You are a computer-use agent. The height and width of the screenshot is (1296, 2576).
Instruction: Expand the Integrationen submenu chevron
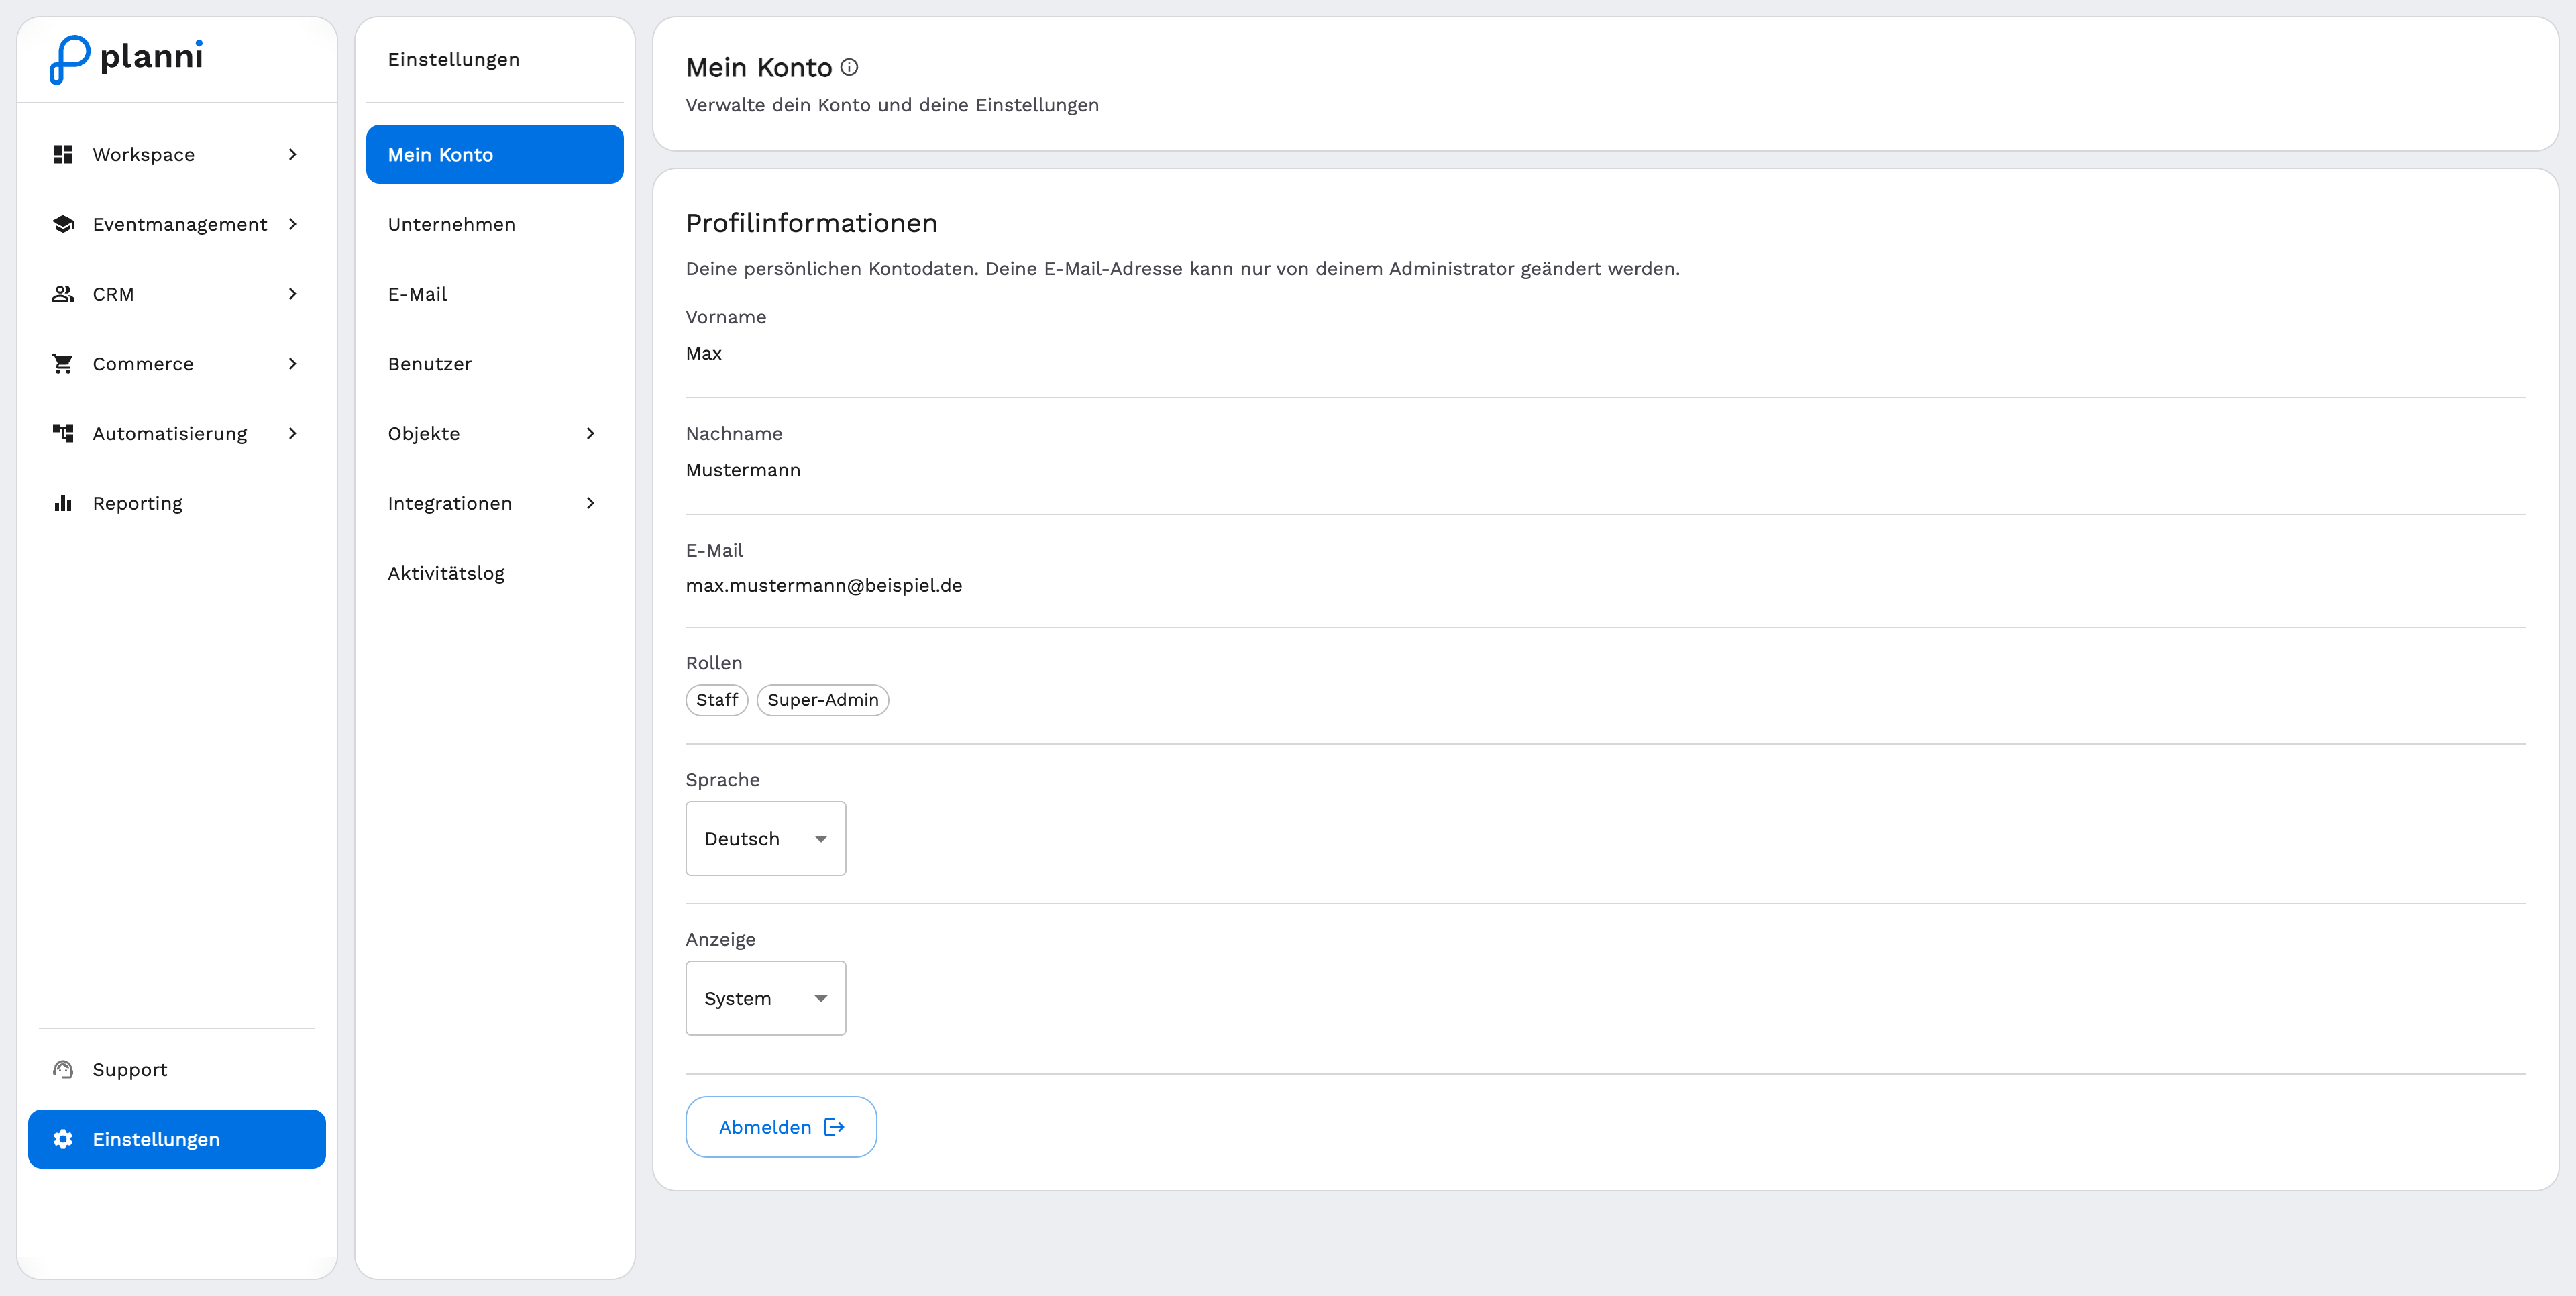click(590, 503)
